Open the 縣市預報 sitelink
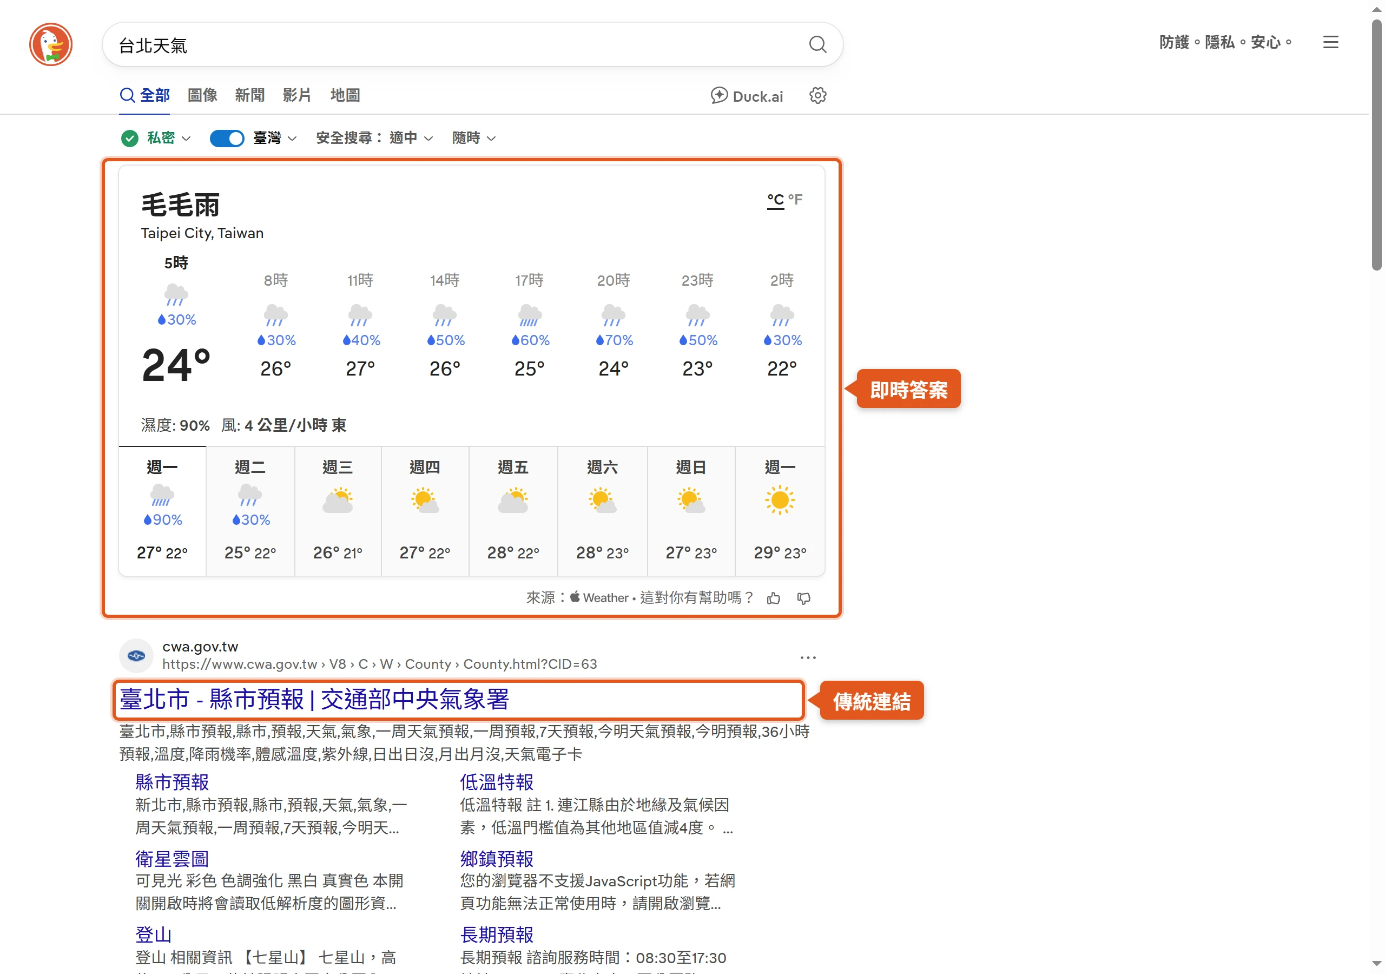 click(172, 782)
